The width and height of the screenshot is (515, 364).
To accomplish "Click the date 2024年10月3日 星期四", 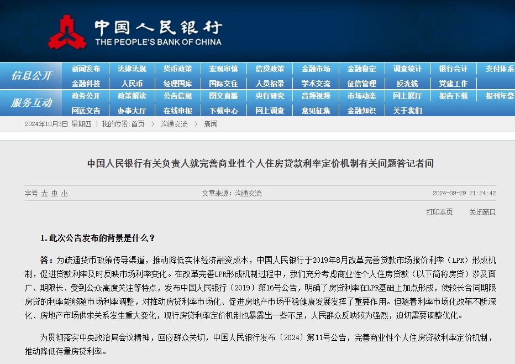I will (58, 124).
